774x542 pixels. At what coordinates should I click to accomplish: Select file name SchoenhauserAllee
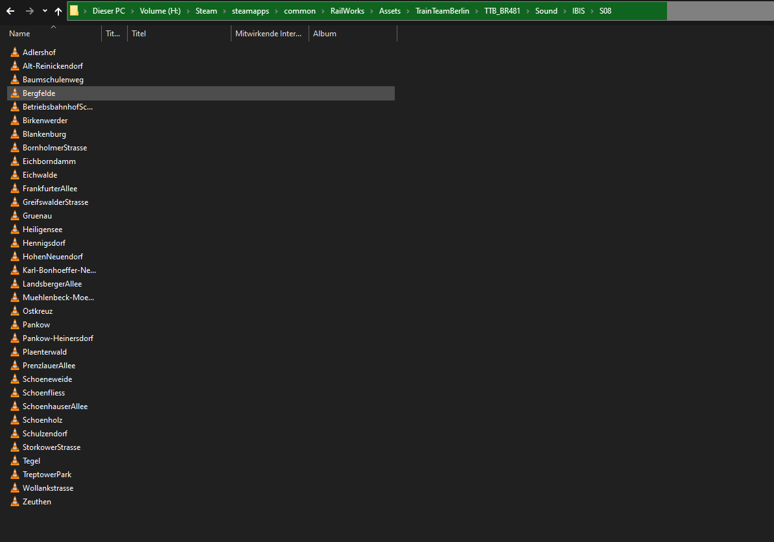pyautogui.click(x=55, y=406)
